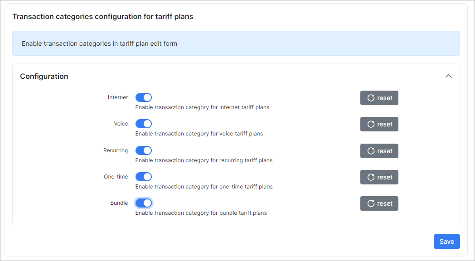
Task: Click the blue info banner text
Action: click(99, 43)
